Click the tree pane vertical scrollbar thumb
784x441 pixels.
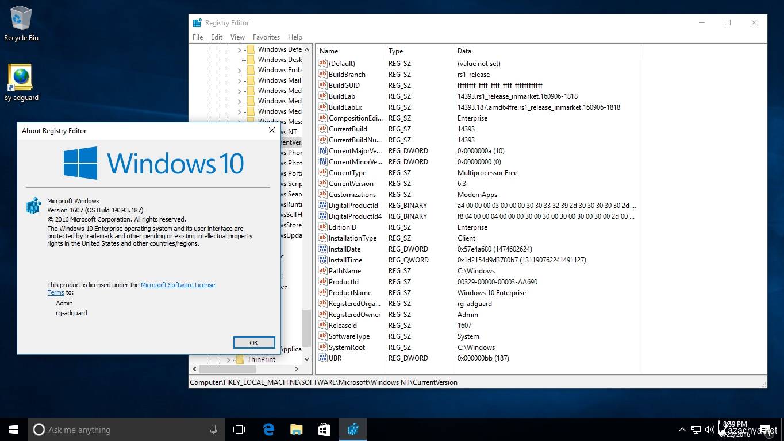coord(307,328)
